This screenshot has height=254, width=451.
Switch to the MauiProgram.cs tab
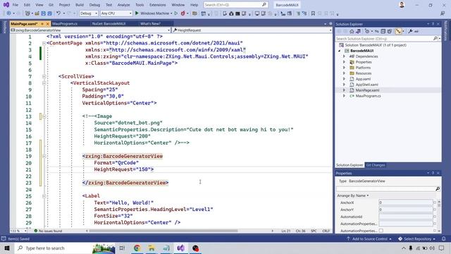point(65,23)
